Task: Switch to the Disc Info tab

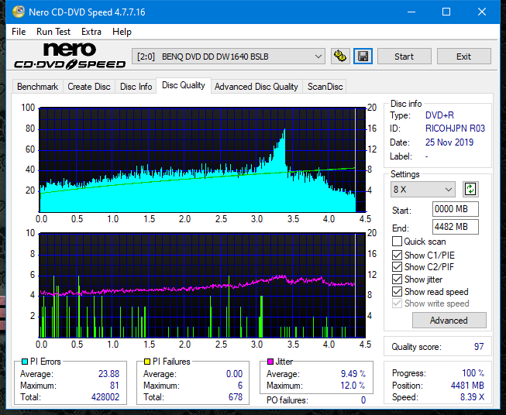Action: (136, 87)
